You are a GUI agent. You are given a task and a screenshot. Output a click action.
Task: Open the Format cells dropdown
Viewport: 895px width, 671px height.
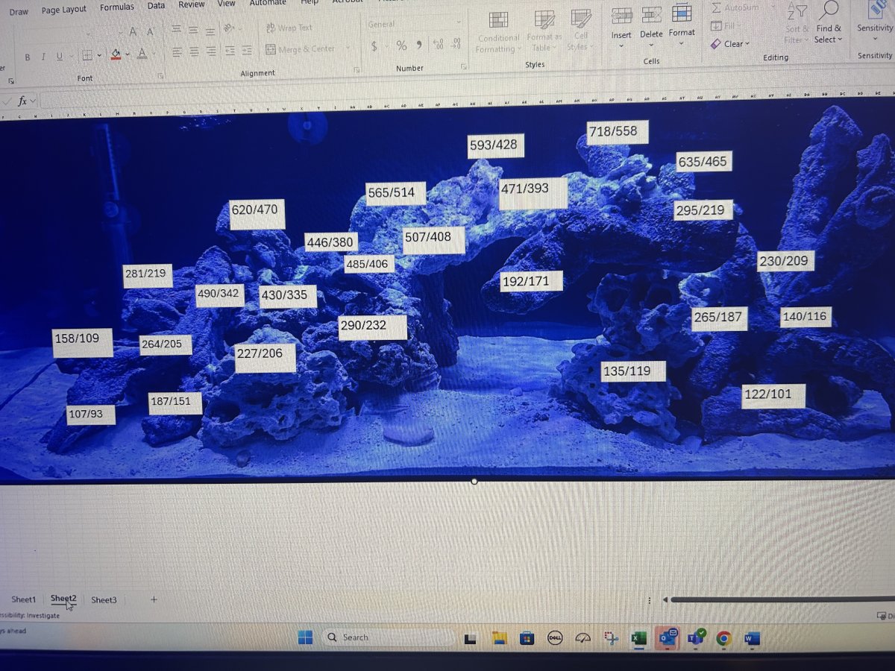681,44
